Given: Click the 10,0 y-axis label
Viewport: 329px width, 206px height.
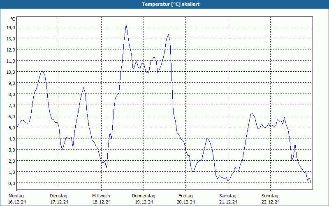Looking at the screenshot, I should coord(12,72).
